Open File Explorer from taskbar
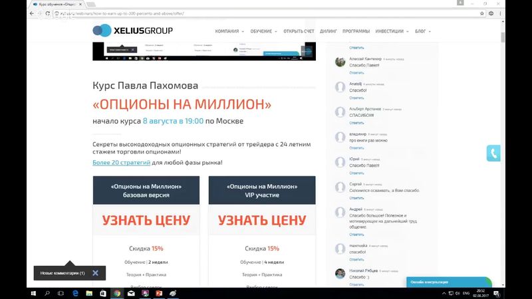The width and height of the screenshot is (532, 299). click(x=89, y=293)
